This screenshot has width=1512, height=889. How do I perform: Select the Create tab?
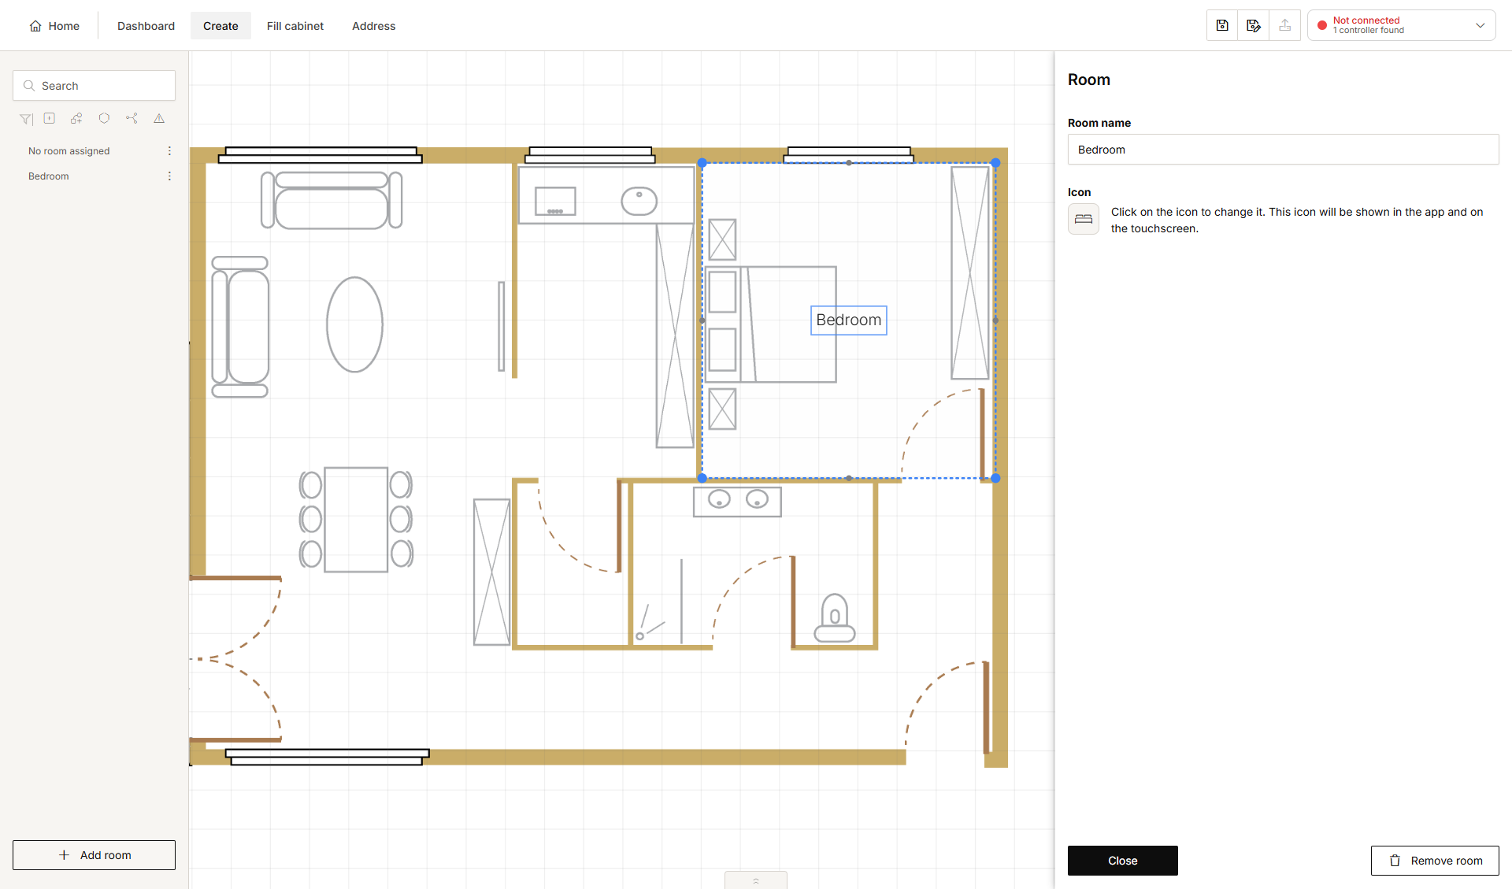point(220,26)
